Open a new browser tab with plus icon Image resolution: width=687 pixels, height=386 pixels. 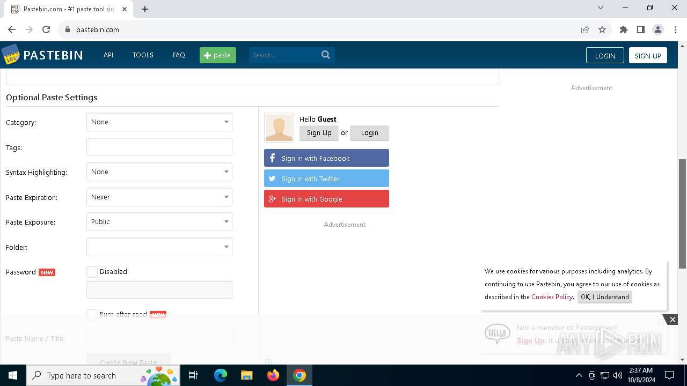[145, 9]
